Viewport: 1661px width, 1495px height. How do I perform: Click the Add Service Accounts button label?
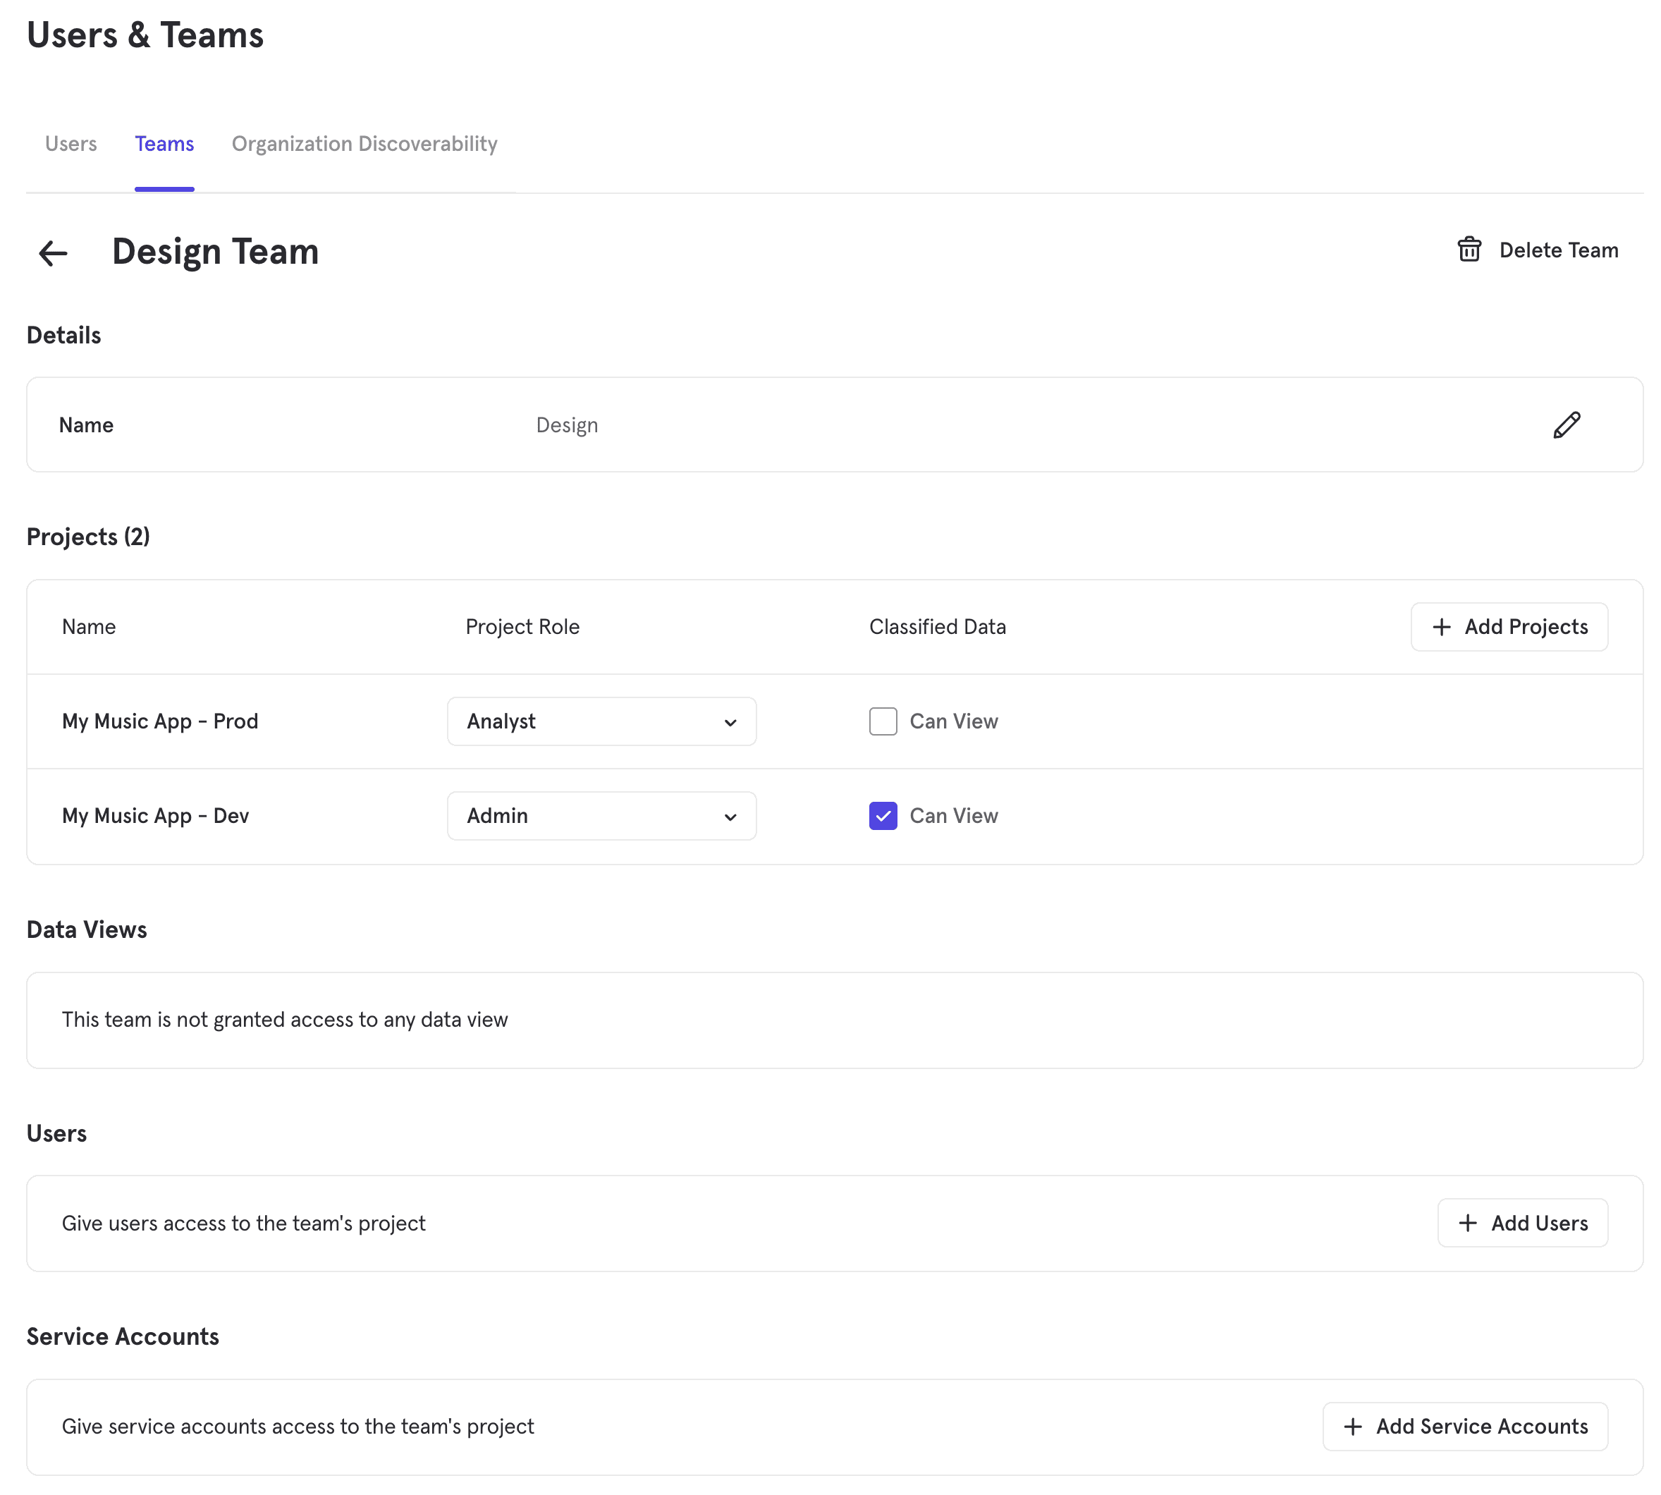pos(1481,1427)
